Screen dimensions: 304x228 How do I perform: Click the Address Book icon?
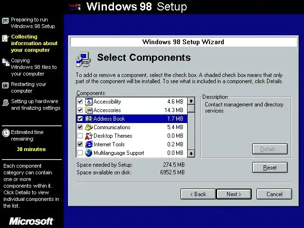click(x=89, y=119)
